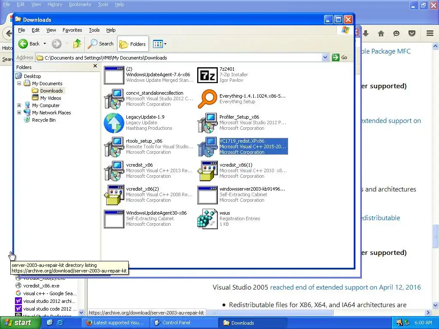Switch to 'Latest supported Visu...' taskbar button
This screenshot has height=329, width=439.
pos(115,323)
